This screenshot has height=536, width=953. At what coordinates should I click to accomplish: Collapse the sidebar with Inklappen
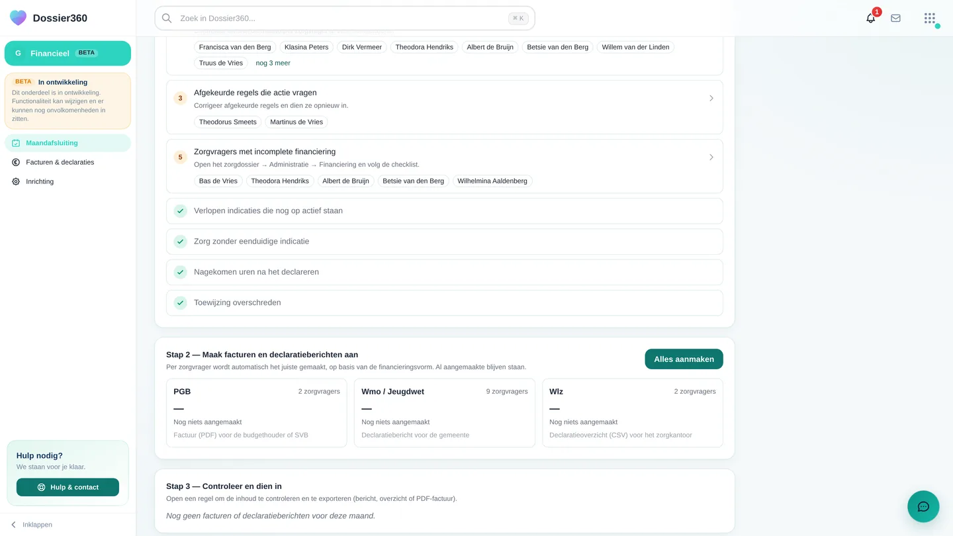(x=31, y=525)
